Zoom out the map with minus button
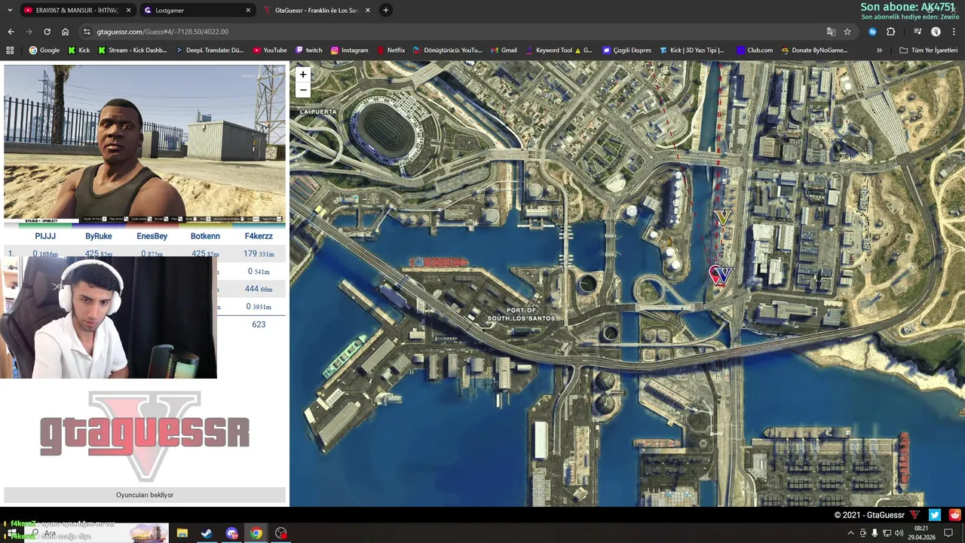This screenshot has height=543, width=965. coord(302,90)
